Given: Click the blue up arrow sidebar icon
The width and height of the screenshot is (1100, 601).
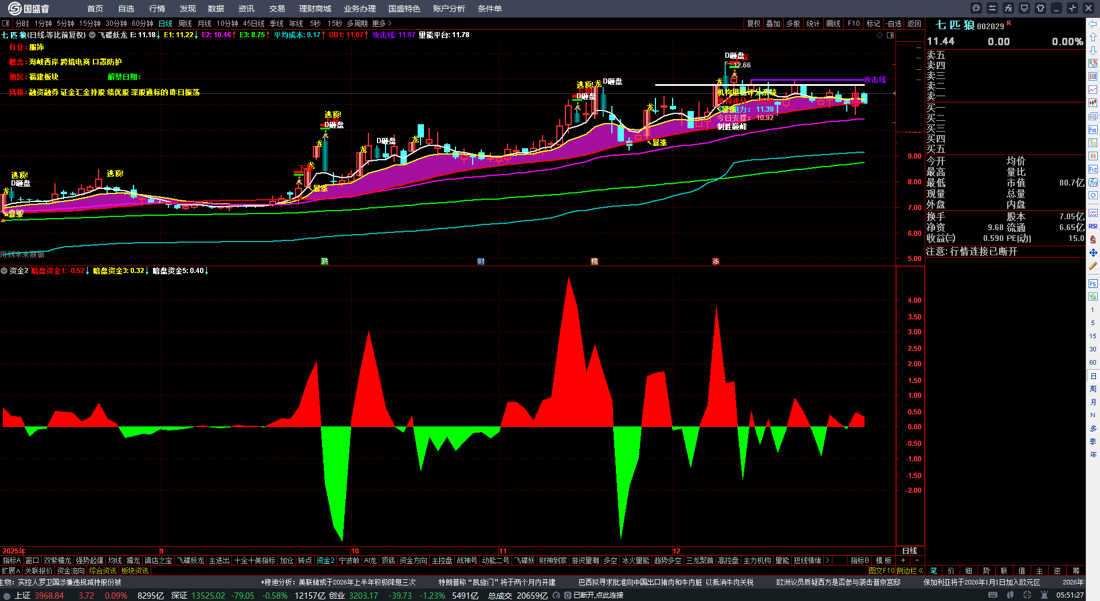Looking at the screenshot, I should click(1093, 37).
